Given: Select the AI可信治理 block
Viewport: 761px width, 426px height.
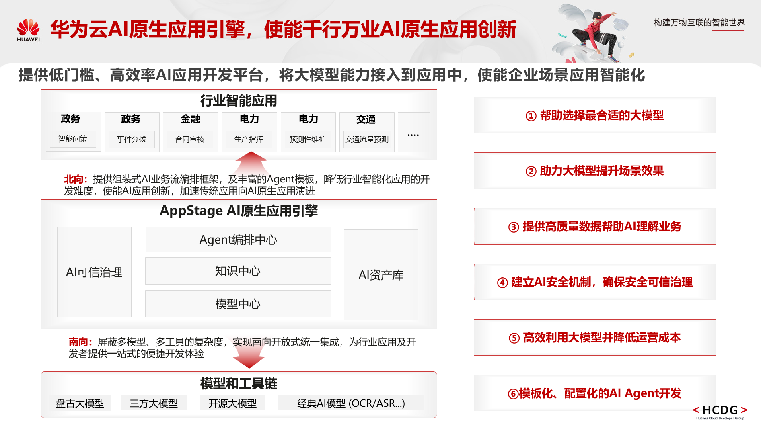Looking at the screenshot, I should (x=94, y=272).
